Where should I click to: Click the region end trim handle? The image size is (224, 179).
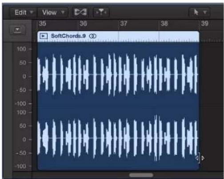200,158
